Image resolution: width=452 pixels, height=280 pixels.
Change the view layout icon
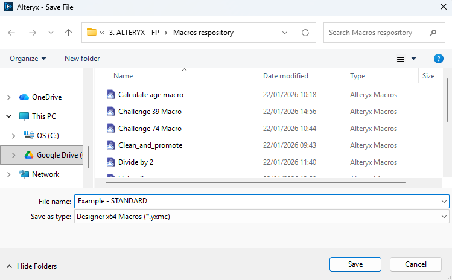pos(401,59)
